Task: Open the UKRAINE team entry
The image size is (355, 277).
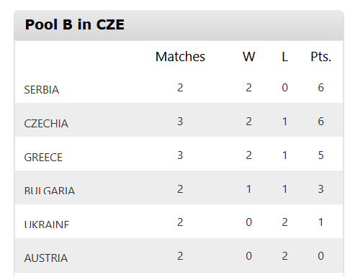Action: [x=47, y=224]
